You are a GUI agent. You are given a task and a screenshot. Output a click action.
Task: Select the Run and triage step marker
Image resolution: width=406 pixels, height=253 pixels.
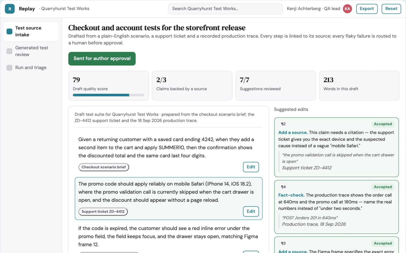click(x=9, y=68)
